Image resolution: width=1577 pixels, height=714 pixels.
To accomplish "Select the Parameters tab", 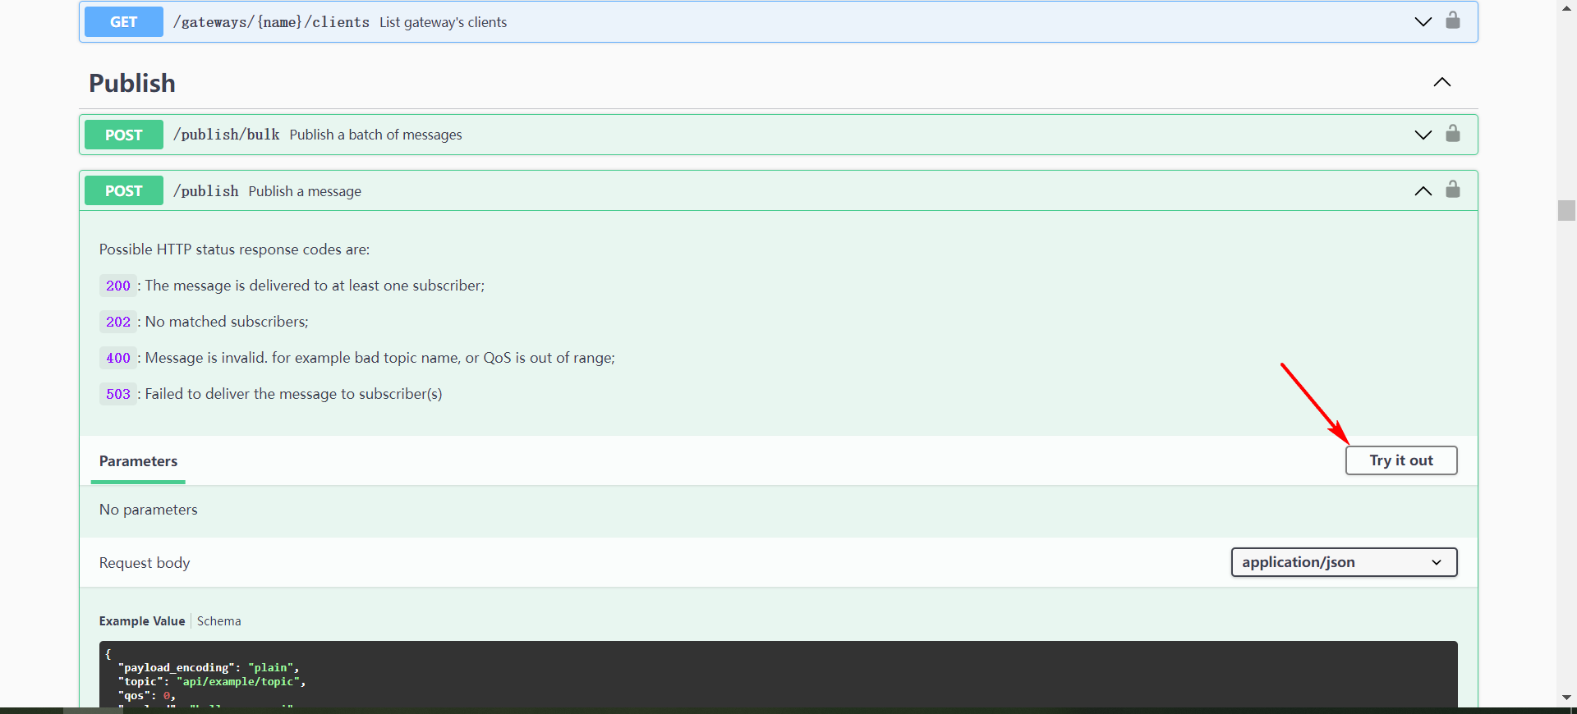I will tap(138, 461).
